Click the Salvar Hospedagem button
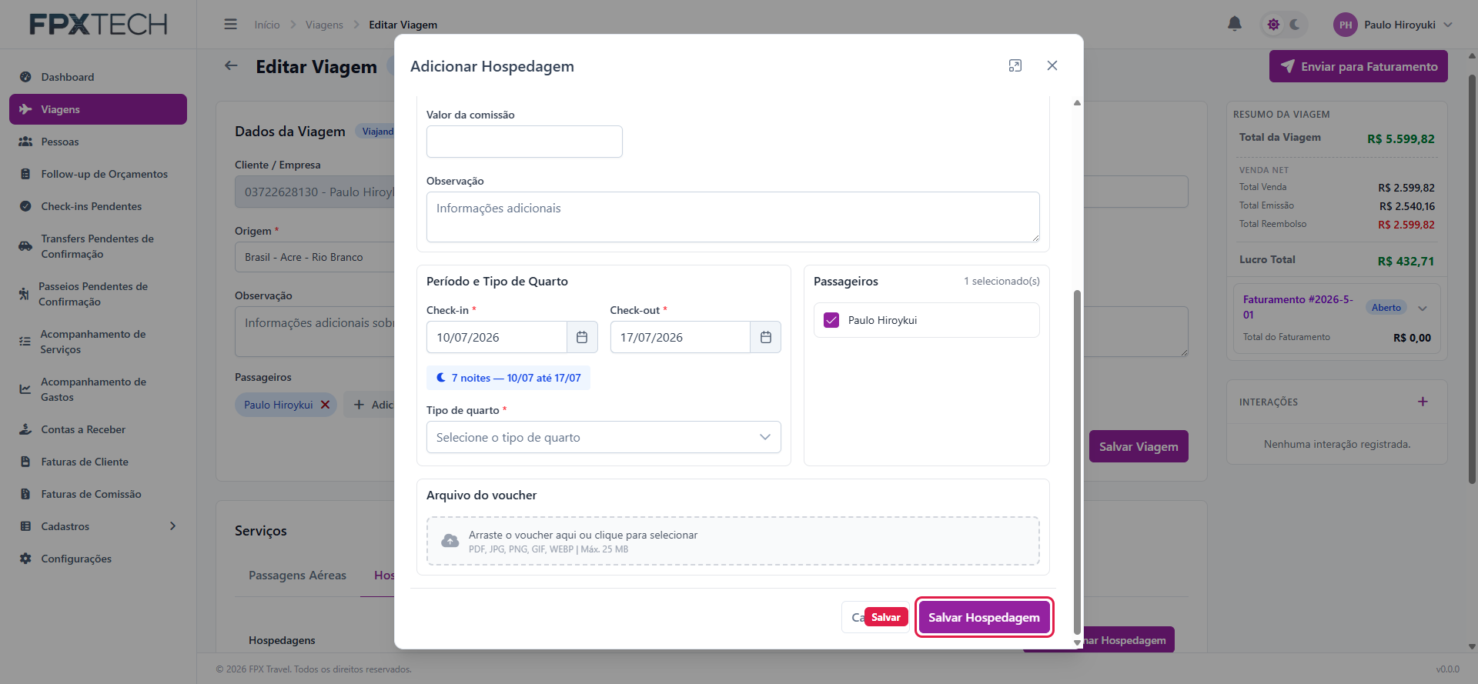Image resolution: width=1478 pixels, height=684 pixels. [984, 617]
